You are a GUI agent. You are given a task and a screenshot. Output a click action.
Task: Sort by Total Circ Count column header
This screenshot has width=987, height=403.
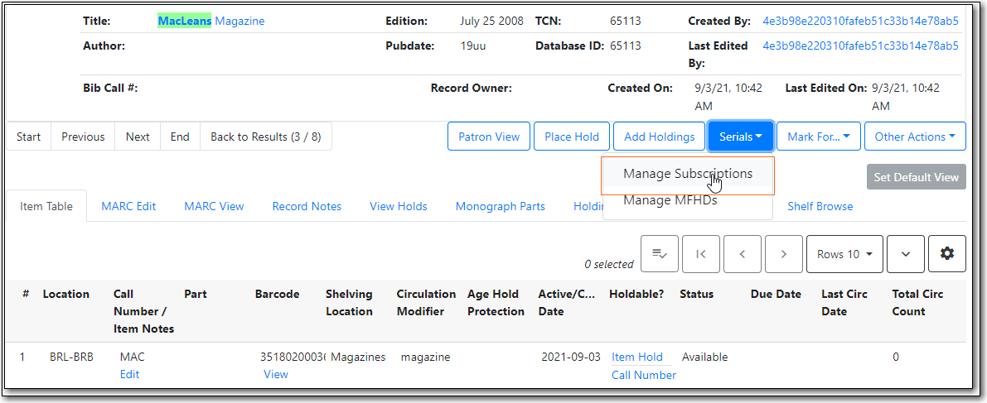tap(917, 303)
